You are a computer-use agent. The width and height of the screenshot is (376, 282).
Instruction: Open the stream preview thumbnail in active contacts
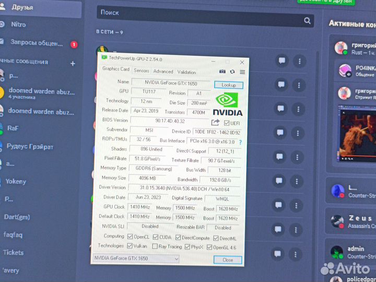coord(357,134)
